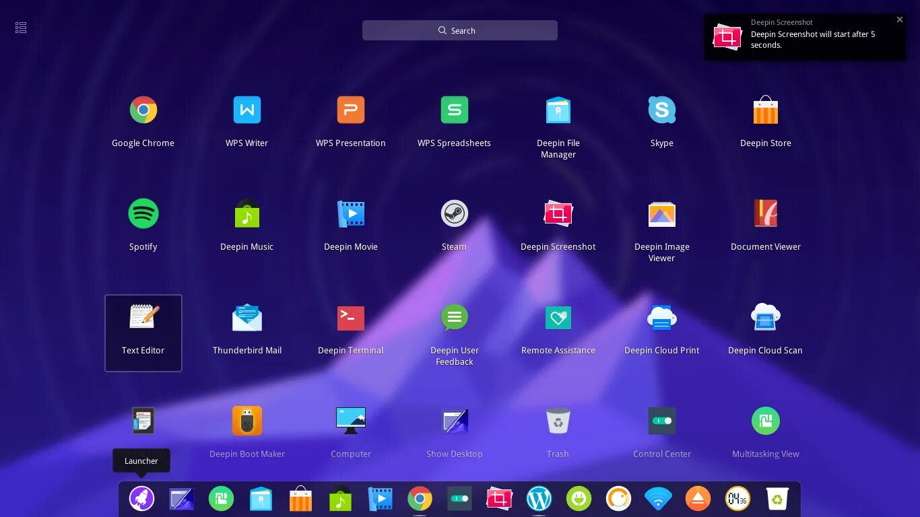Open the Wi-Fi network icon in the dock
The height and width of the screenshot is (517, 920).
pos(658,499)
